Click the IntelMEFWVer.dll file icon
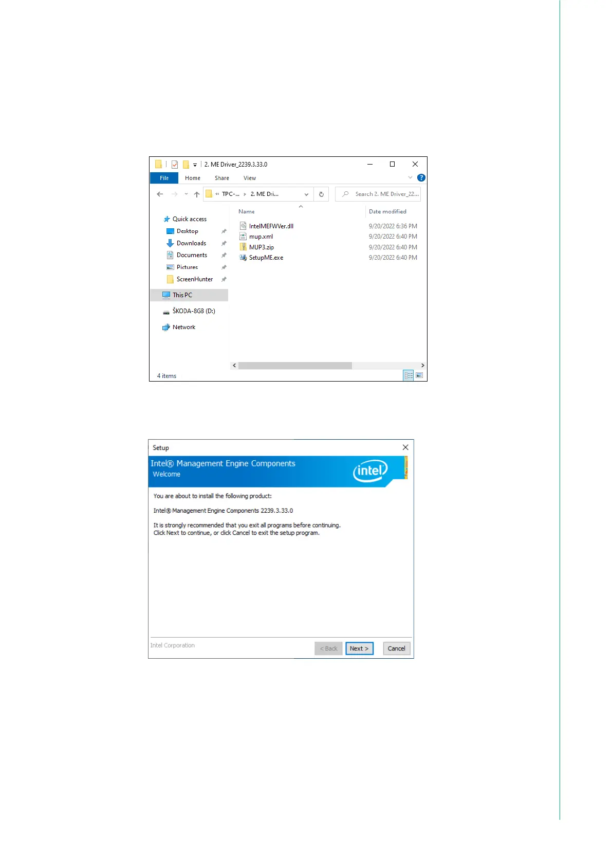The width and height of the screenshot is (612, 866). tap(243, 226)
